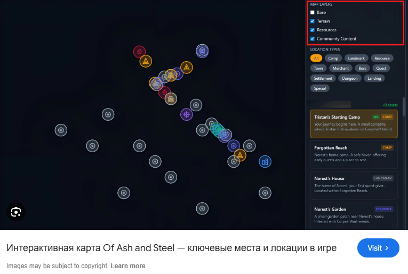Click the +0 assets label

390,105
